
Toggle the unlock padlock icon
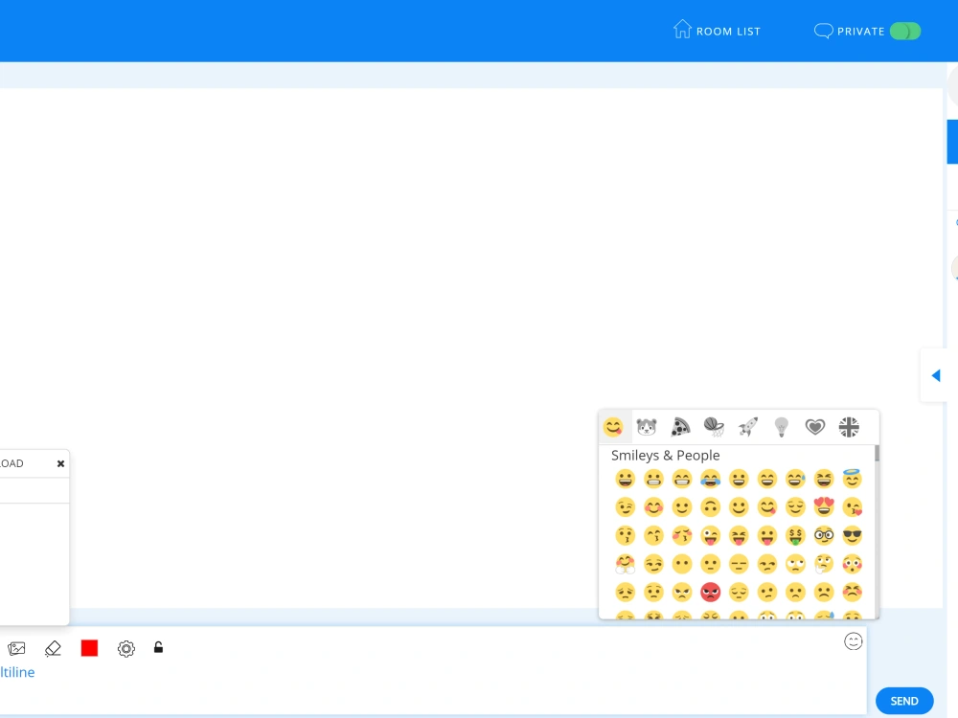click(158, 648)
